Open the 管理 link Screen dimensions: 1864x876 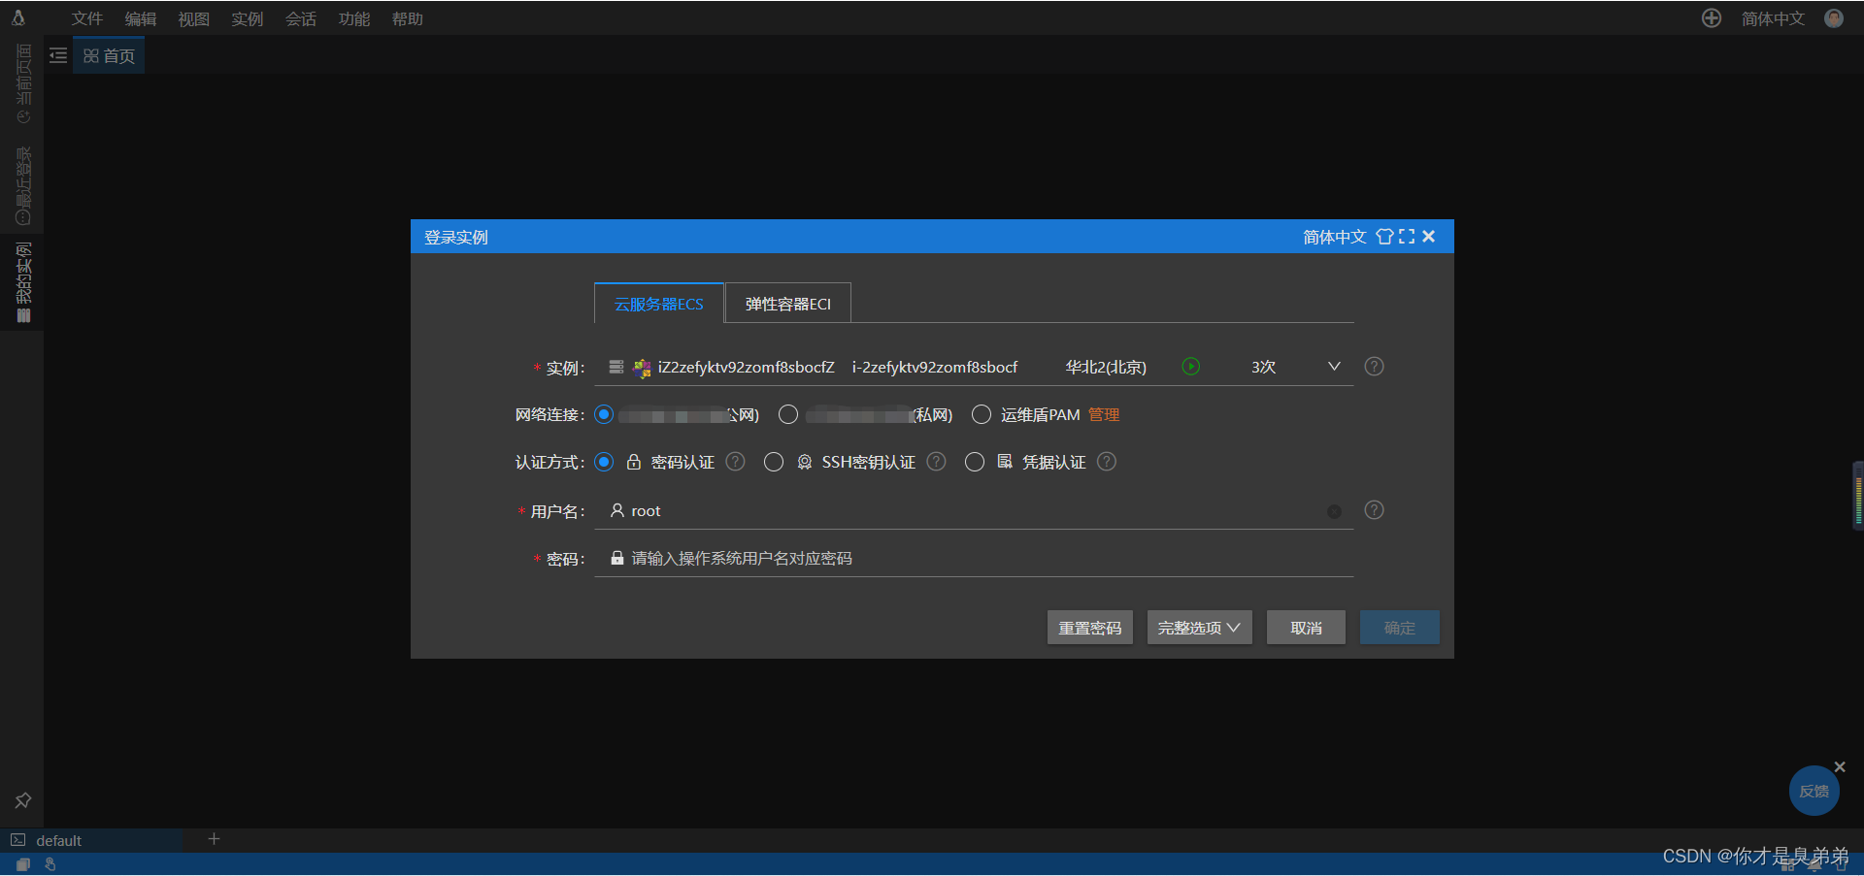pyautogui.click(x=1104, y=415)
